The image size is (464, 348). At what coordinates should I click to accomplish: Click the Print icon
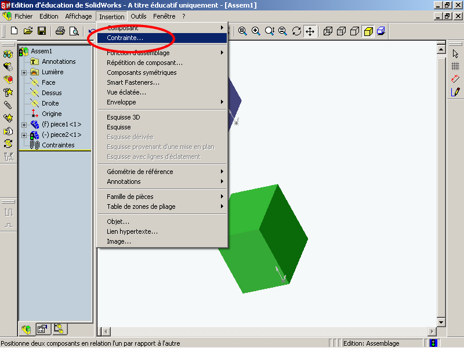click(60, 31)
